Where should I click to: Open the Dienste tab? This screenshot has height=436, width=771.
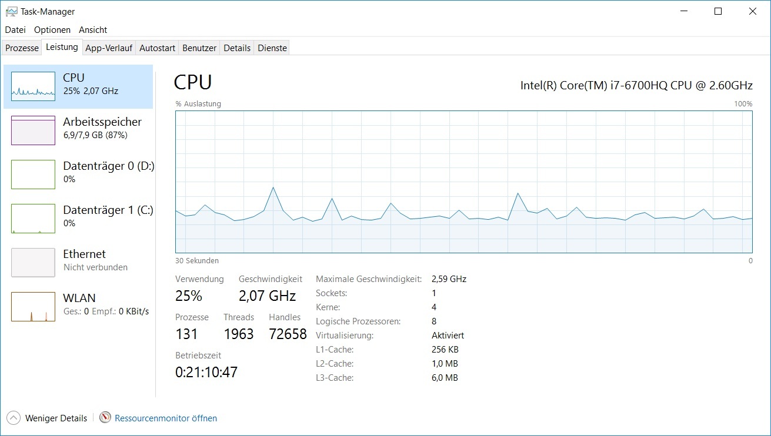coord(272,48)
